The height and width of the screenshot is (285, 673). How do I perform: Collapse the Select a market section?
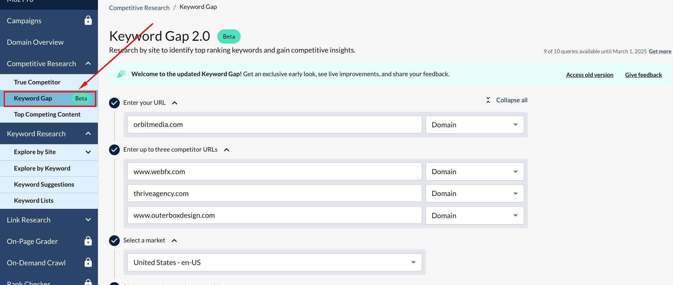coord(174,241)
